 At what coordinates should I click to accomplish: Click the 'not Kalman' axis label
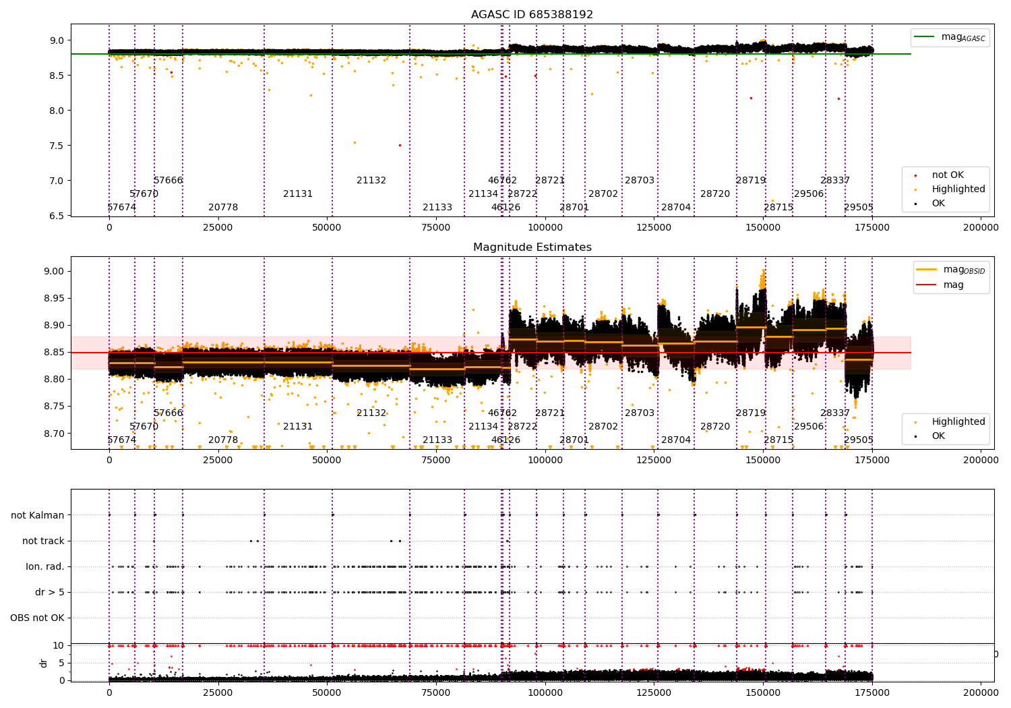[x=38, y=516]
